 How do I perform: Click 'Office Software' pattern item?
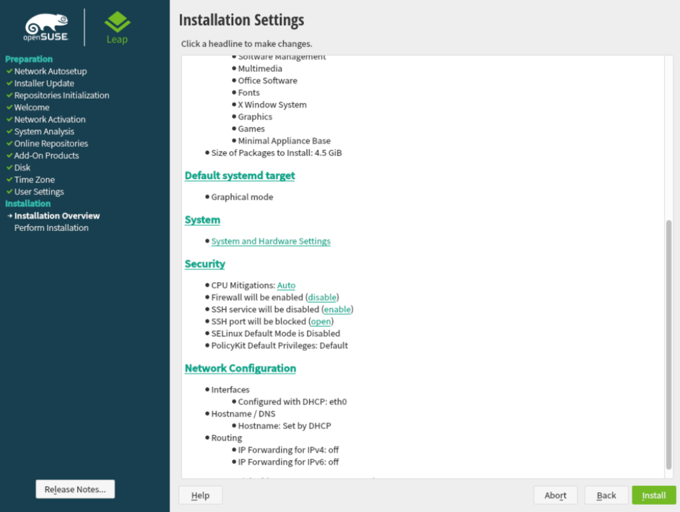tap(267, 81)
